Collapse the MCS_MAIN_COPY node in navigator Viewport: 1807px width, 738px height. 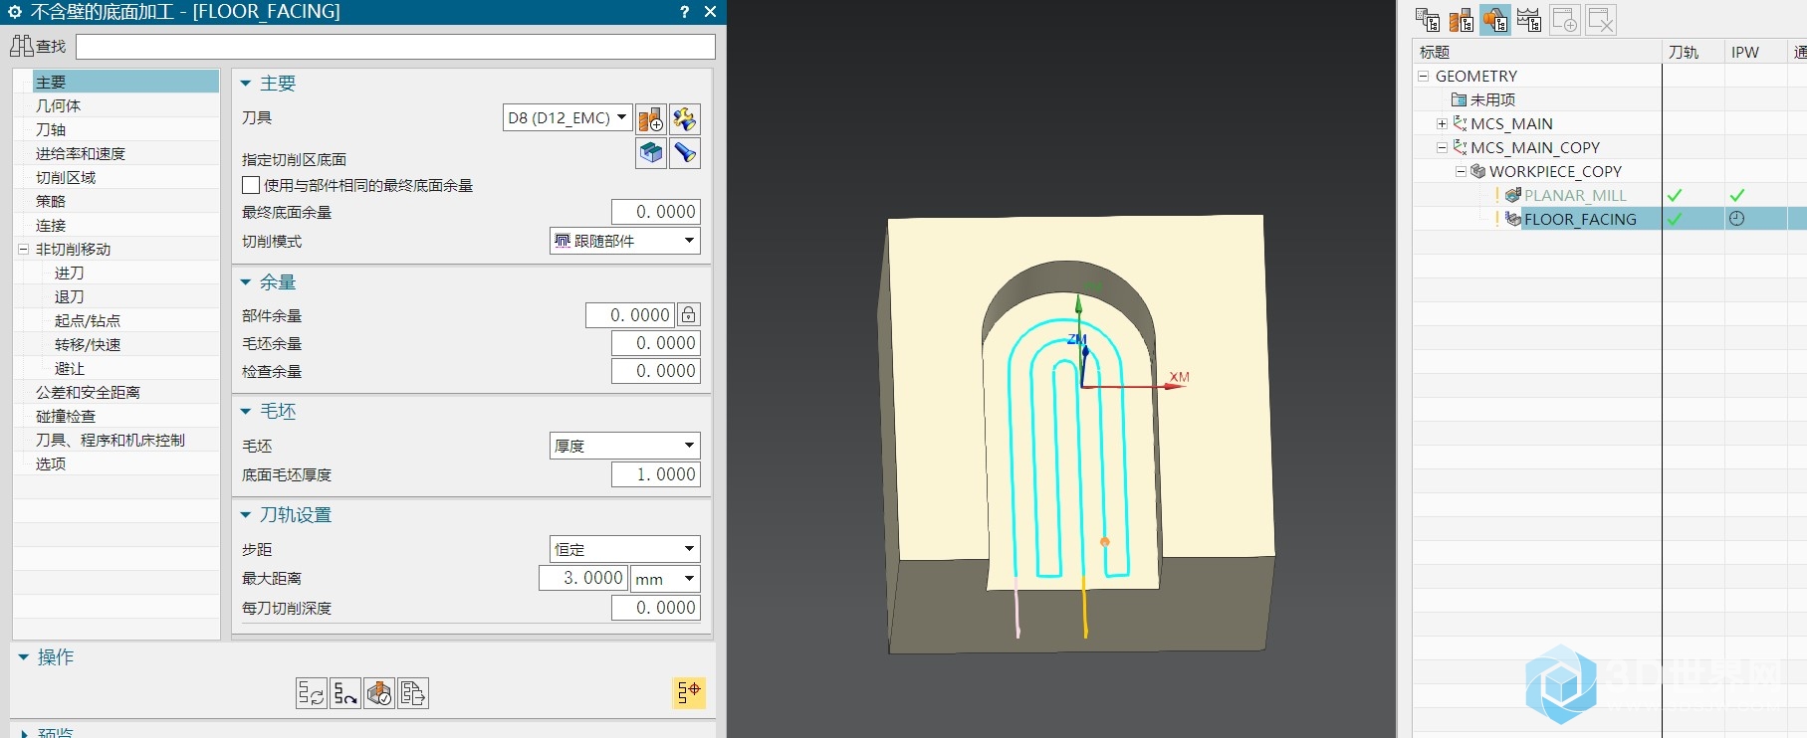click(x=1442, y=147)
